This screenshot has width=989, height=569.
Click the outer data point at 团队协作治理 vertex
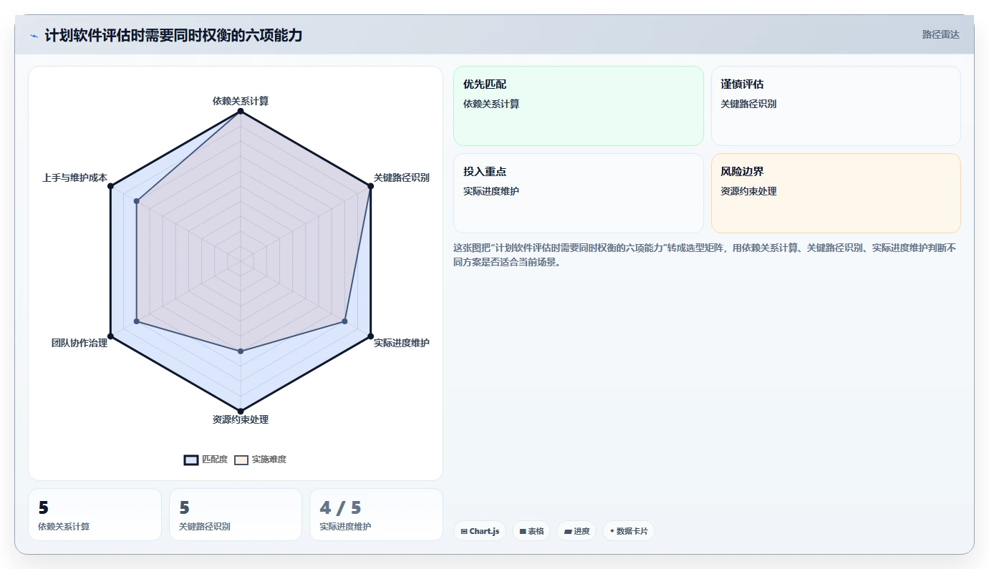pos(110,336)
